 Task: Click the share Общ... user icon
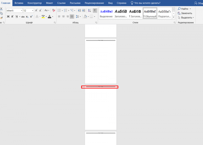tap(199, 3)
